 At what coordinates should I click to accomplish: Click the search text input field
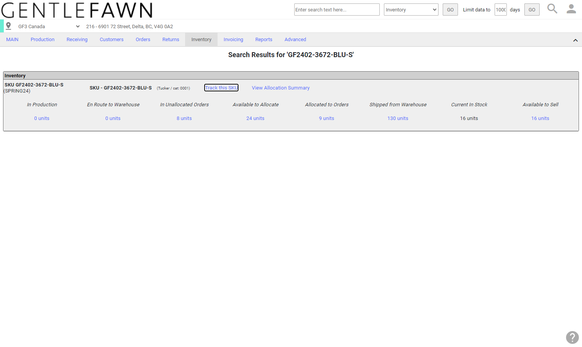click(337, 10)
